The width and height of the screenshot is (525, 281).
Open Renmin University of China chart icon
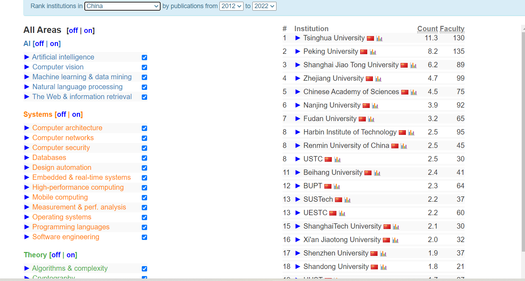[x=404, y=146]
